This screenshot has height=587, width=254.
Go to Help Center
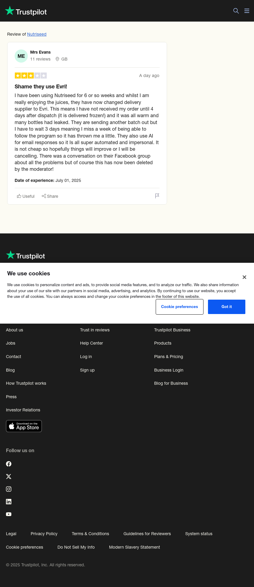point(91,343)
